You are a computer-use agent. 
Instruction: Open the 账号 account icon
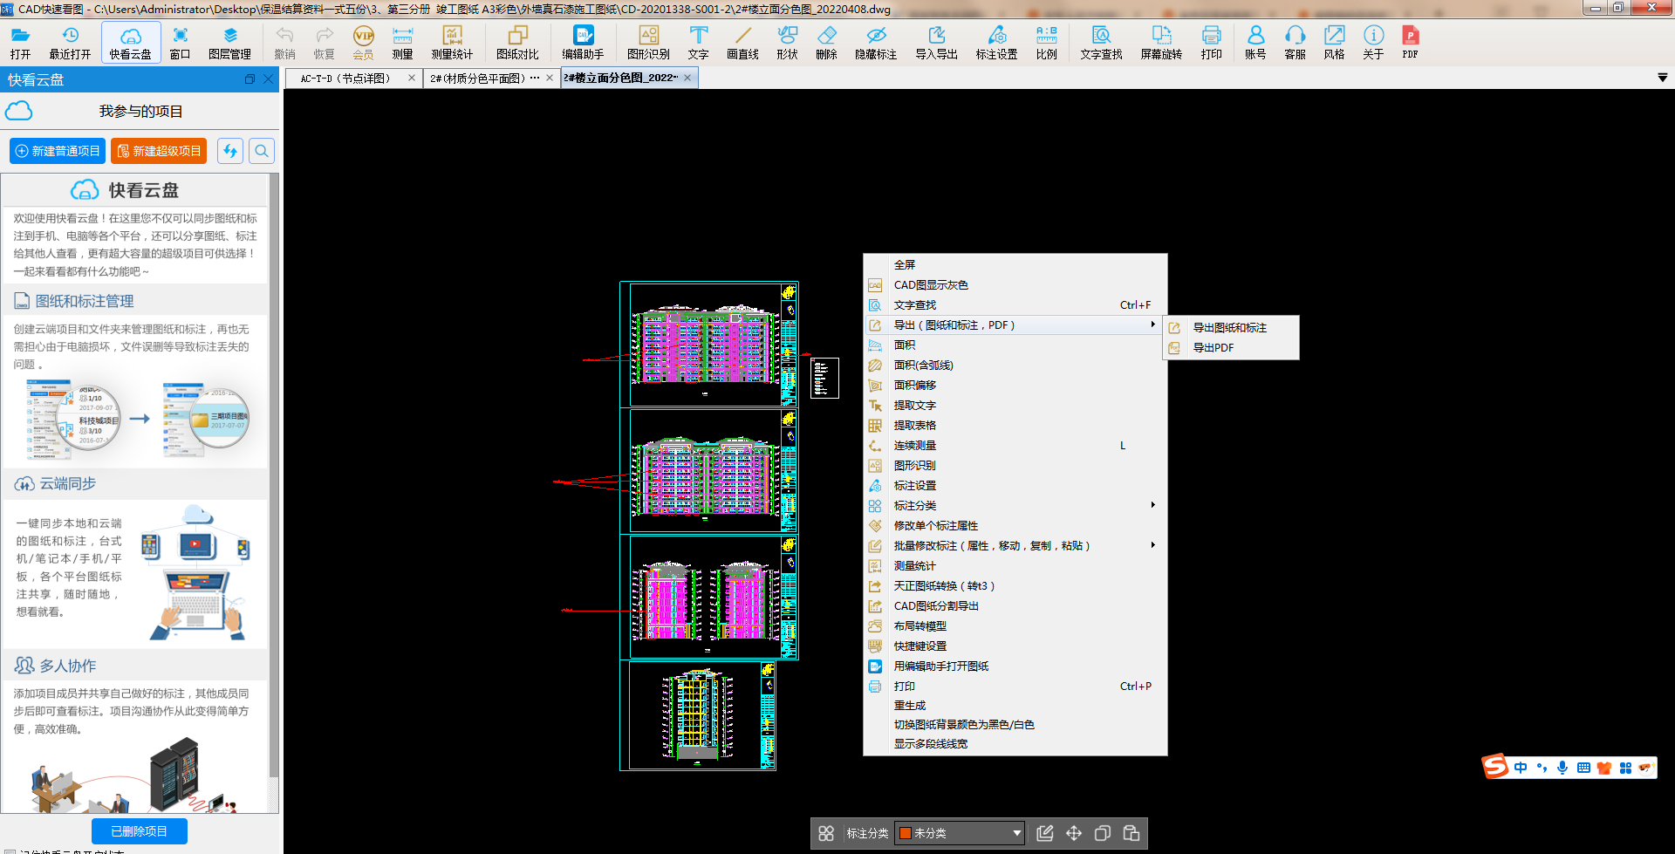pos(1255,42)
